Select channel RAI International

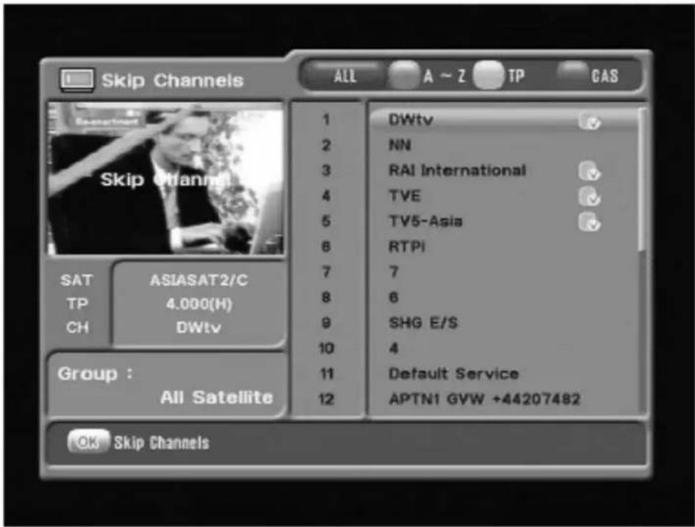505,170
